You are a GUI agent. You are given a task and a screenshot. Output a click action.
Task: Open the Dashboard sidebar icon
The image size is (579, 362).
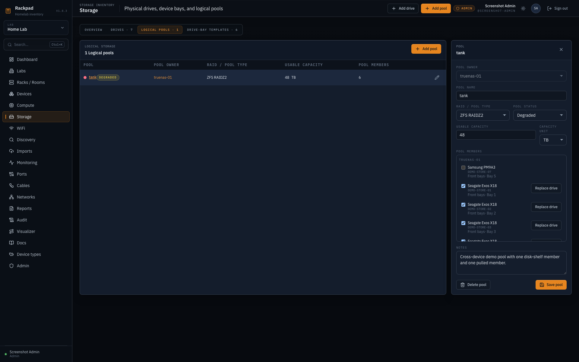click(11, 59)
